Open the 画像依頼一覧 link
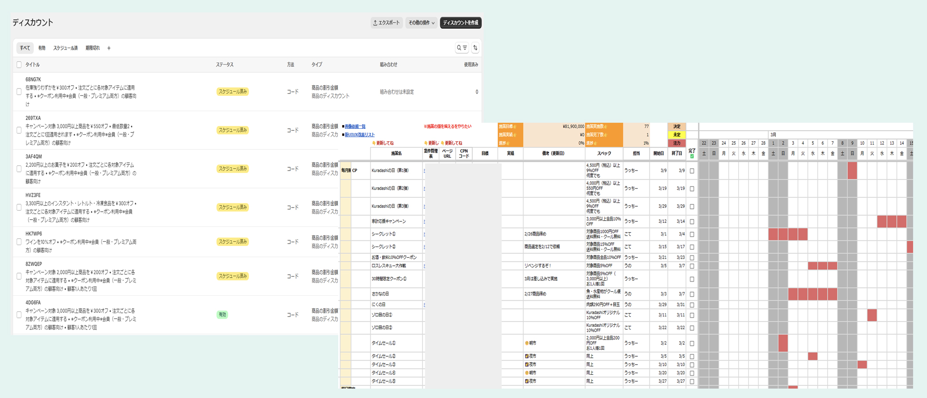This screenshot has height=398, width=927. pyautogui.click(x=355, y=126)
